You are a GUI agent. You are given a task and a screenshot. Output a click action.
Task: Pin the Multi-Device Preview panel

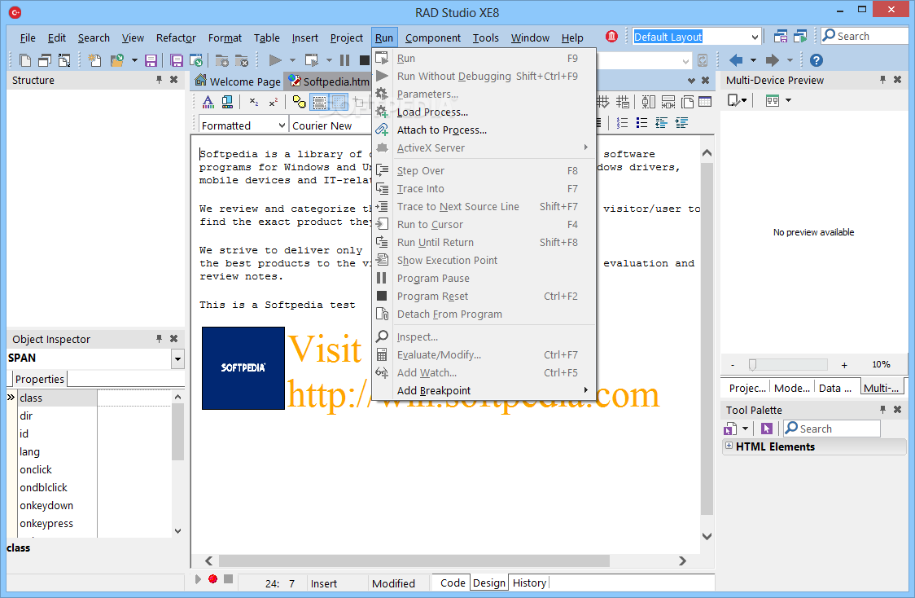pyautogui.click(x=882, y=79)
